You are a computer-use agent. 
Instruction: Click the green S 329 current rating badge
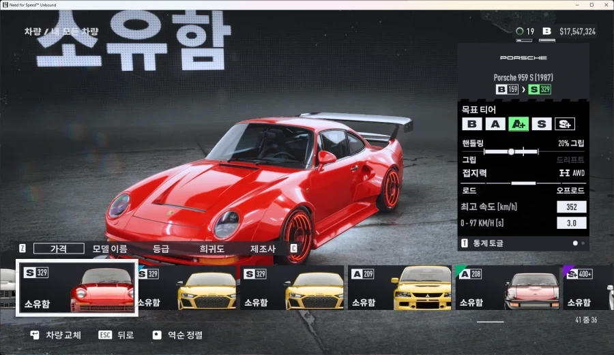tap(540, 89)
